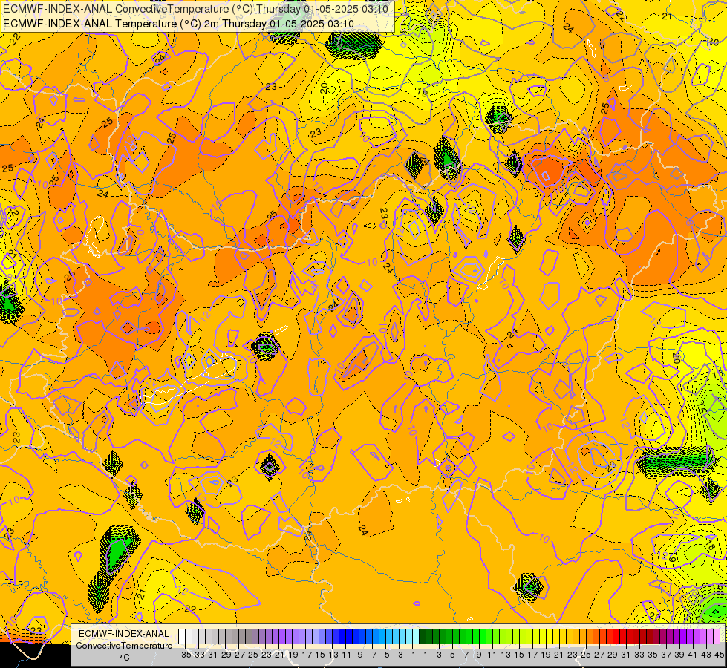Image resolution: width=727 pixels, height=668 pixels.
Task: Click 'ECMWF-INDEX-ANAL' label in the legend box
Action: tap(124, 634)
